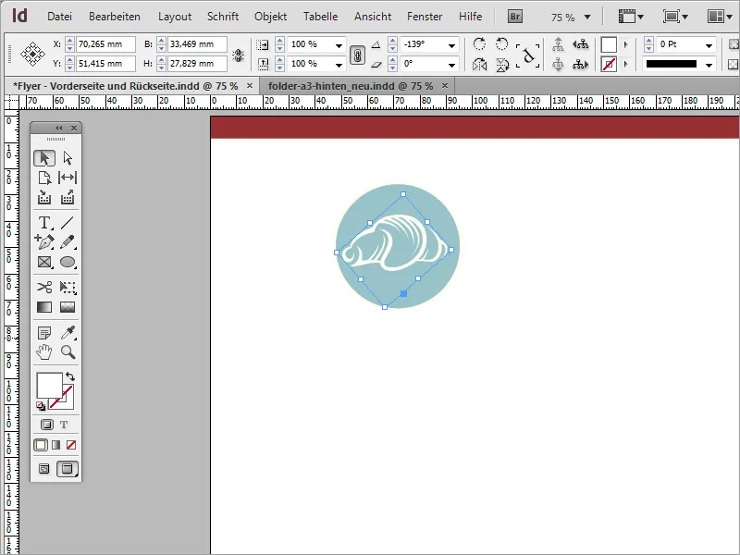The width and height of the screenshot is (740, 555).
Task: Open the zoom level dropdown
Action: click(587, 17)
